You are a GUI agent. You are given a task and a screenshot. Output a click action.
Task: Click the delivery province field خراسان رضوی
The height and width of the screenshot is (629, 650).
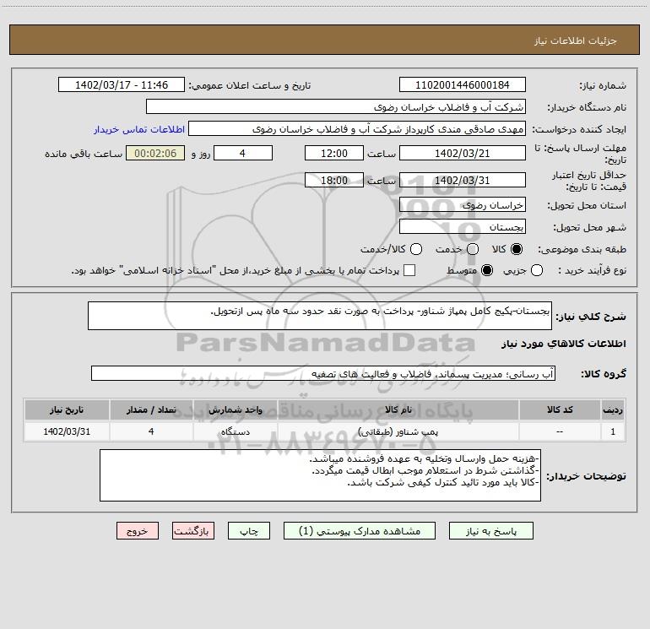(463, 204)
